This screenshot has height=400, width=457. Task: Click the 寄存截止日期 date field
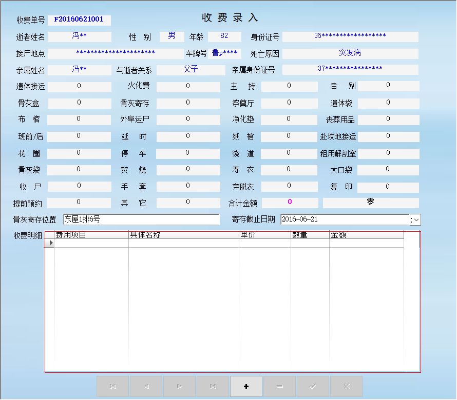pyautogui.click(x=345, y=219)
